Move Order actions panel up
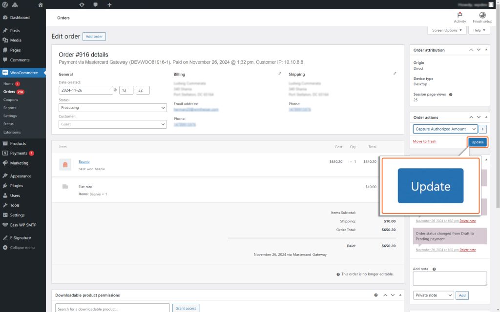Screen dimensions: 500x312 click(471, 117)
